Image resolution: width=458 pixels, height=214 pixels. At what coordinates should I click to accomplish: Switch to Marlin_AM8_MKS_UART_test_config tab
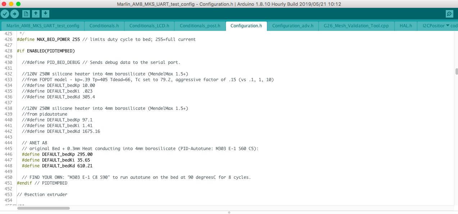(x=43, y=26)
